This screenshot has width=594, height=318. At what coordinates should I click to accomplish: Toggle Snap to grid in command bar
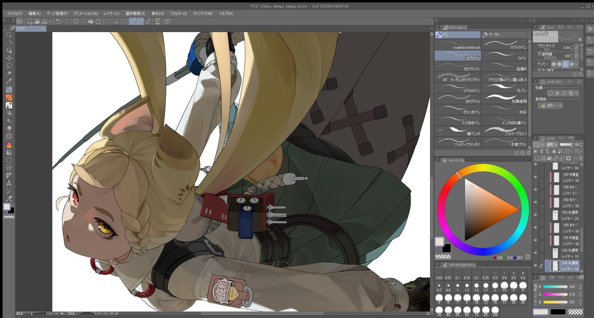coord(148,21)
